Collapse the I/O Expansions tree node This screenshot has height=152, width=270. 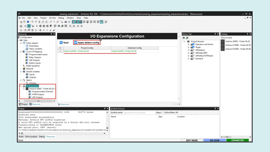(21, 86)
